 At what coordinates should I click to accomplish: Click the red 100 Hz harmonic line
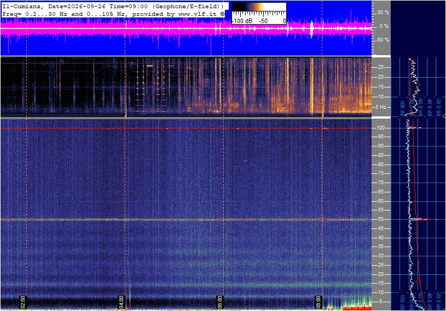[186, 128]
